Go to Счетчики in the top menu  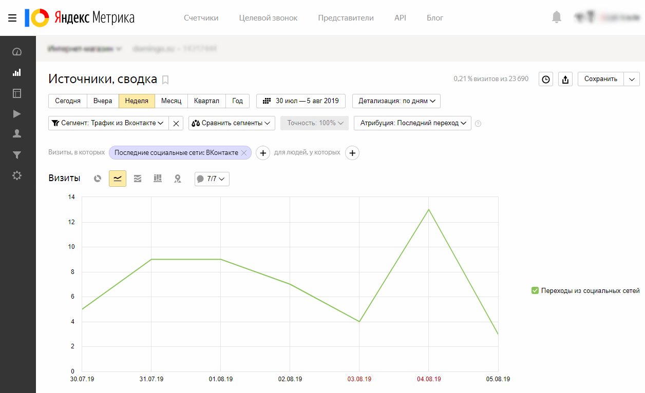[201, 18]
